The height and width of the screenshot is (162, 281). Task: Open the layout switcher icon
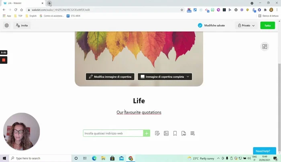[265, 47]
